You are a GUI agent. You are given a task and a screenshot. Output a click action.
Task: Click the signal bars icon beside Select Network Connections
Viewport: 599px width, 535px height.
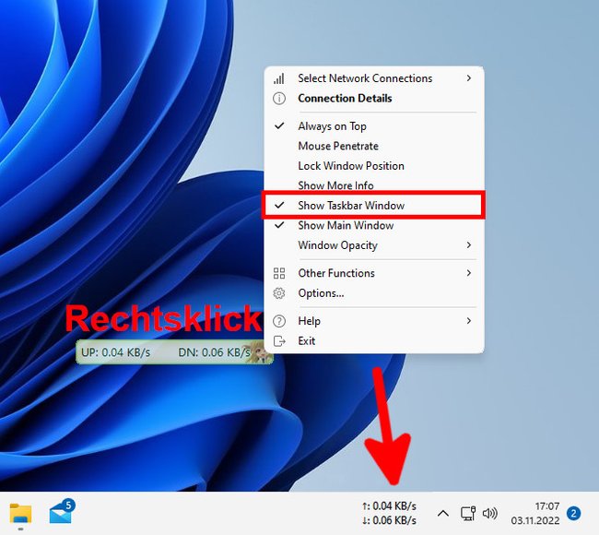click(279, 78)
